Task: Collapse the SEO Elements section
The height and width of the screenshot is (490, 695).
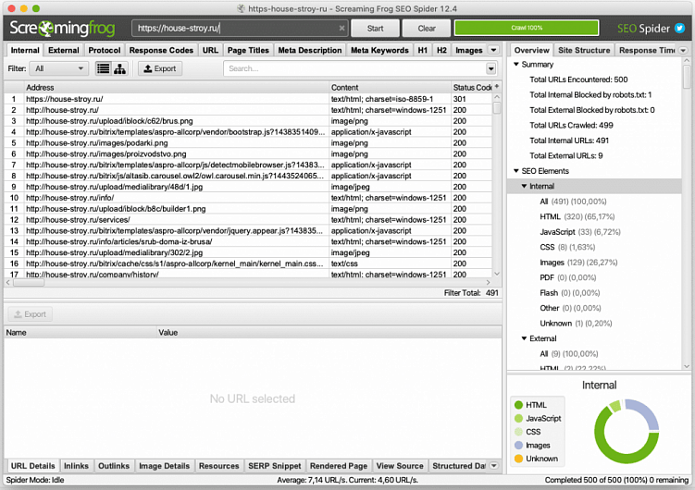Action: [x=516, y=171]
